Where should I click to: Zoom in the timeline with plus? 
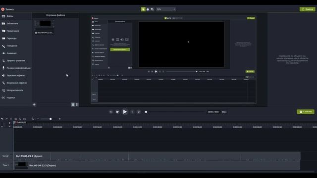[x=59, y=119]
